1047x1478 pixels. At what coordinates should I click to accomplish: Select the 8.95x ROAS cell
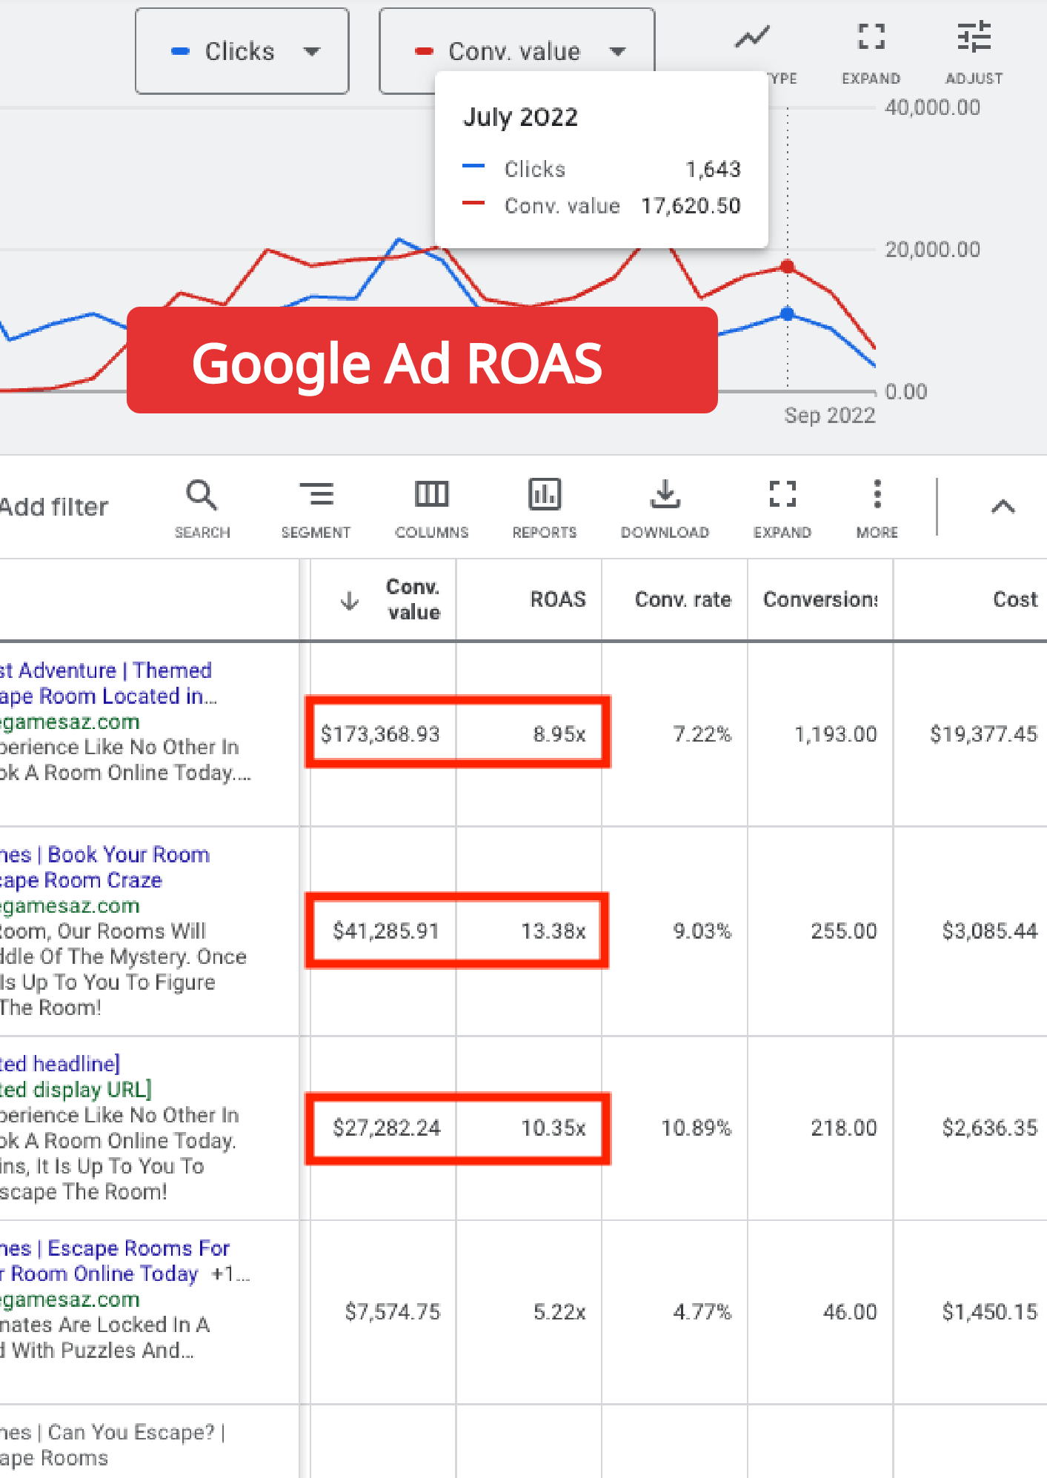(x=559, y=734)
